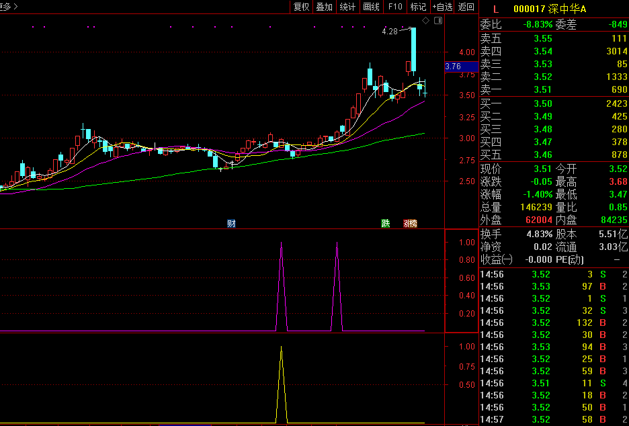The width and height of the screenshot is (629, 426).
Task: Click the 换手 turnover 4.83%
Action: (540, 235)
